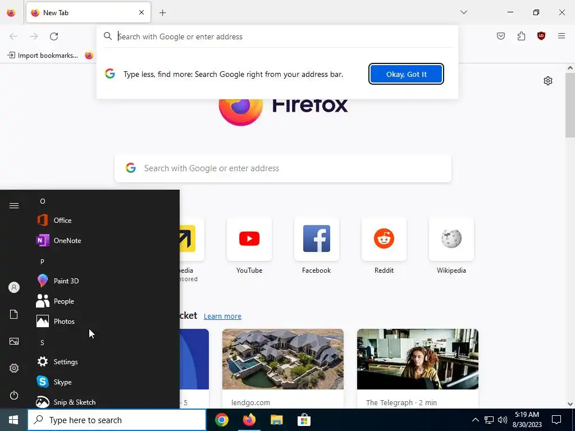Expand the list all tabs chevron

click(463, 12)
